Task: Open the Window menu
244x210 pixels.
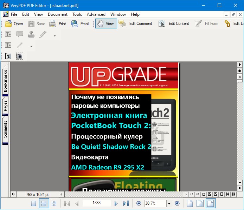Action: coord(118,14)
